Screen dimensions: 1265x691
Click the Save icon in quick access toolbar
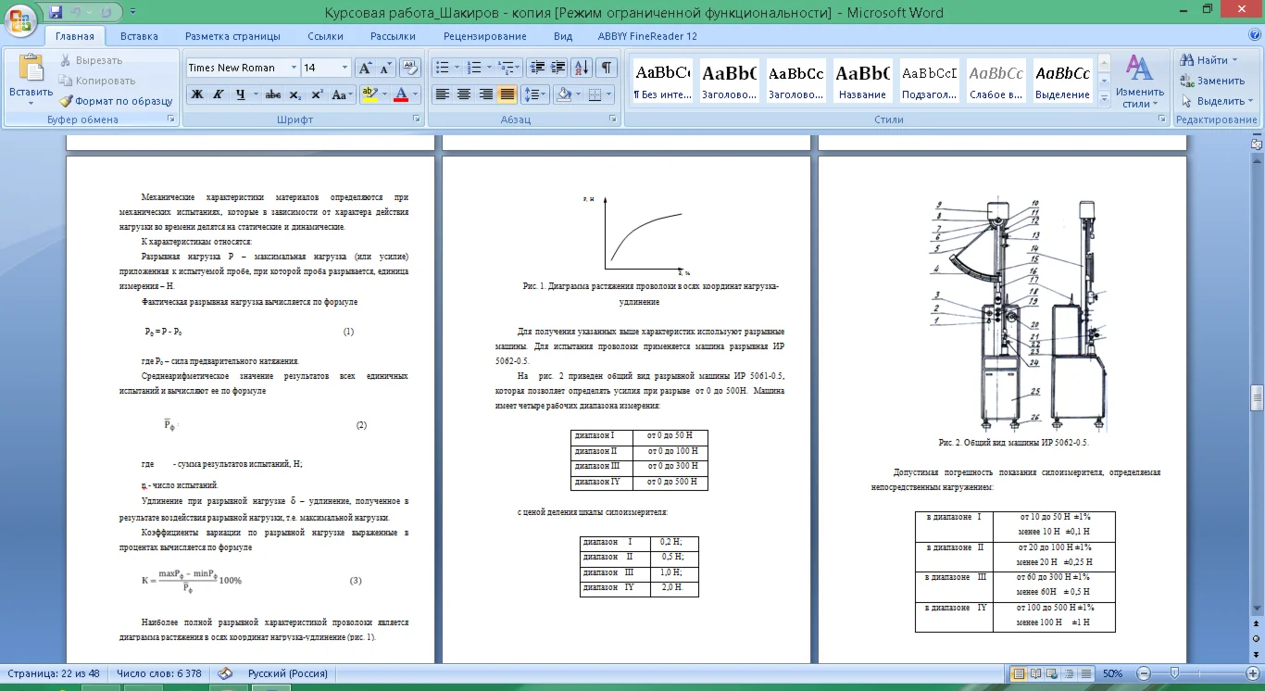coord(56,12)
